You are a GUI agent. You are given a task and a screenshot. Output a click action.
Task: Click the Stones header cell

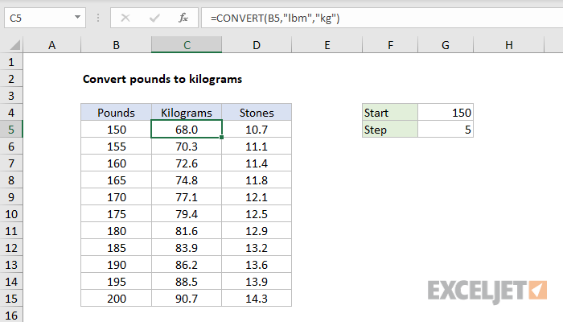coord(257,113)
